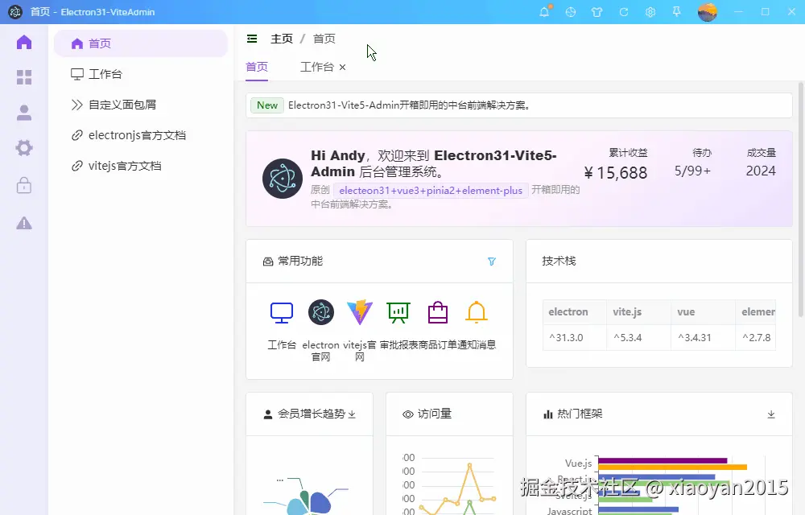Close the 工作台 tab

pos(342,68)
